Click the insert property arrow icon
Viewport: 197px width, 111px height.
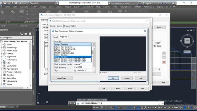coord(94,44)
